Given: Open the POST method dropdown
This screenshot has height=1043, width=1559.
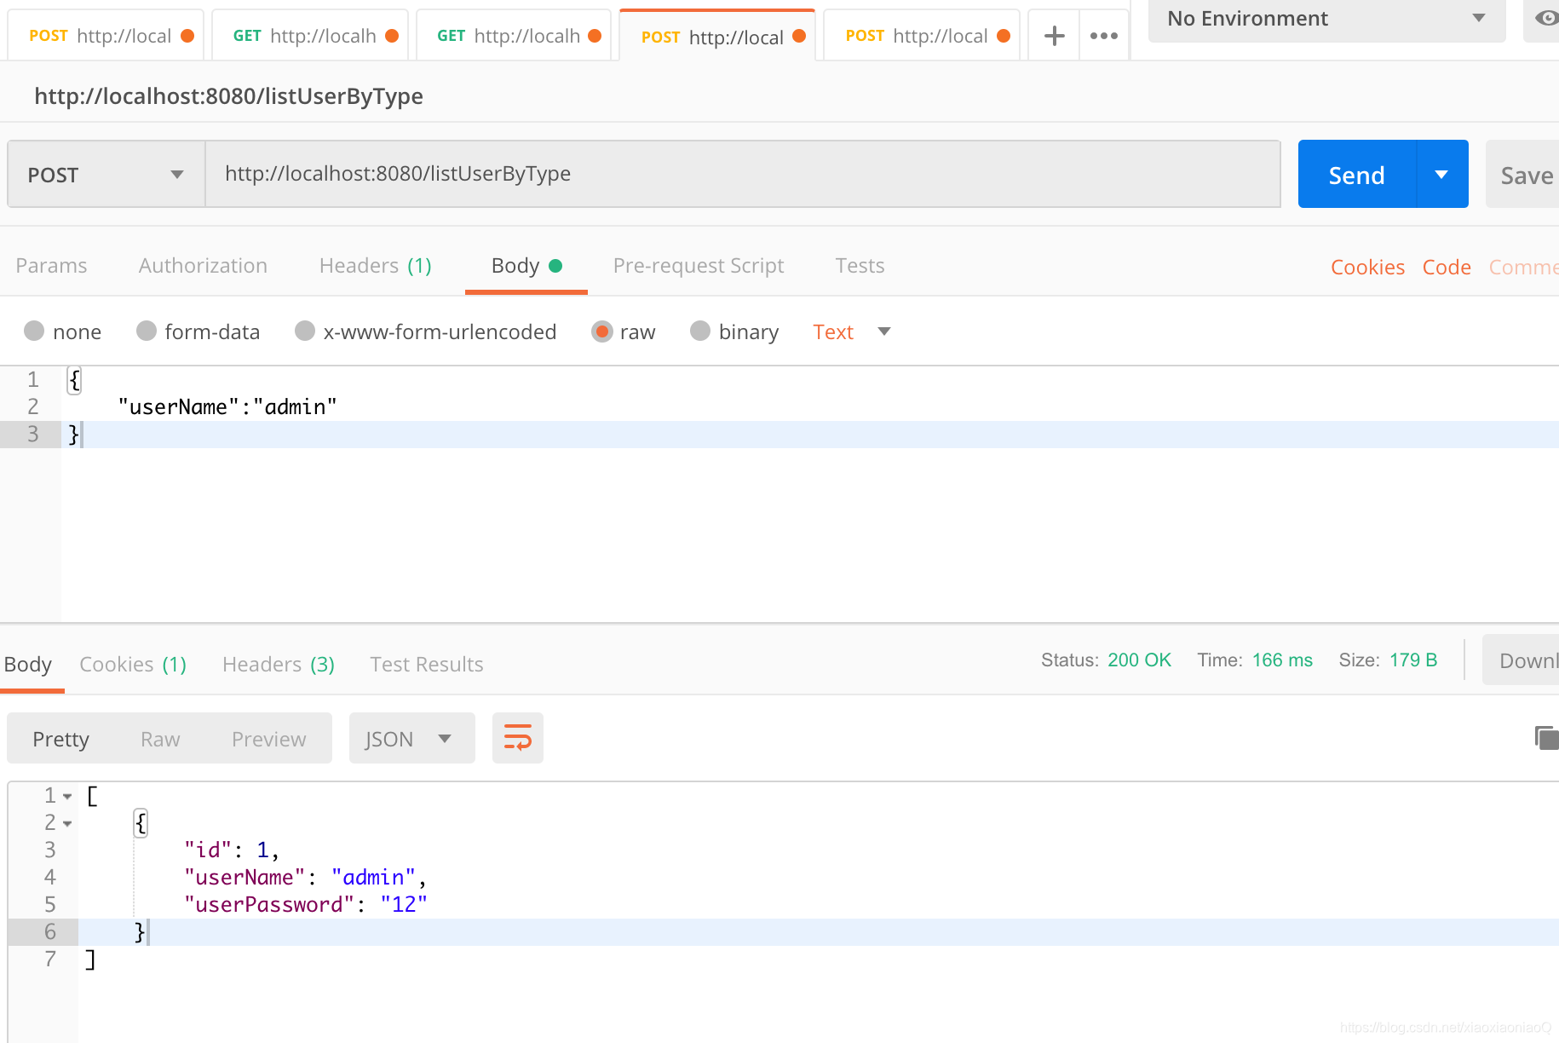Looking at the screenshot, I should coord(106,175).
